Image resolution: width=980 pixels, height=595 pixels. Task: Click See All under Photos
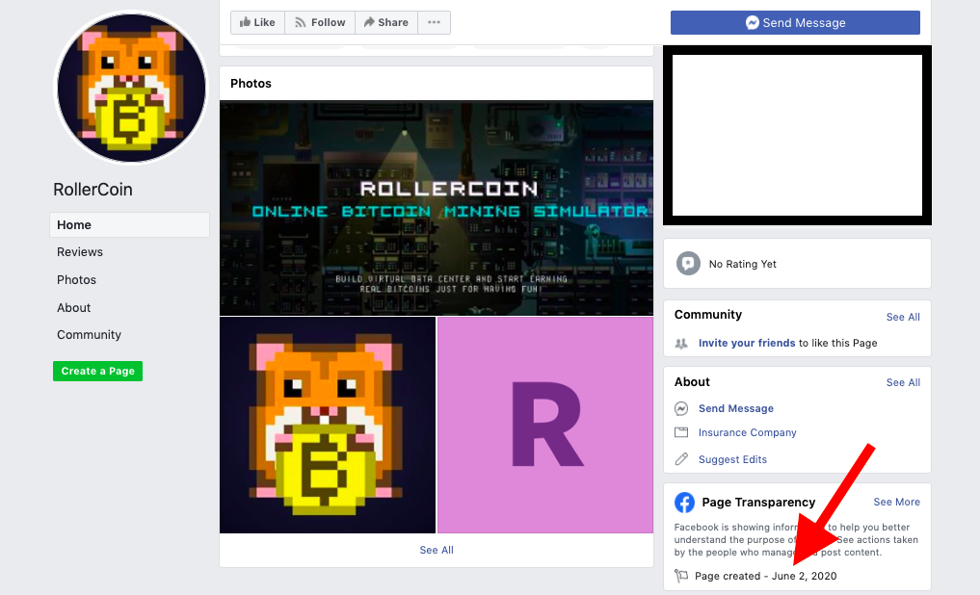coord(437,550)
